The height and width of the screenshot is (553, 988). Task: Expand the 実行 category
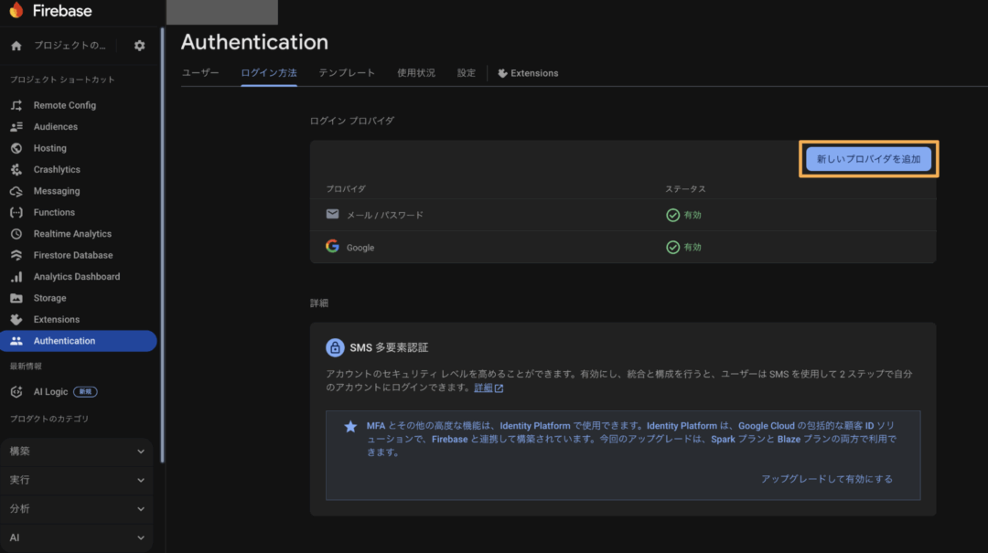coord(77,480)
